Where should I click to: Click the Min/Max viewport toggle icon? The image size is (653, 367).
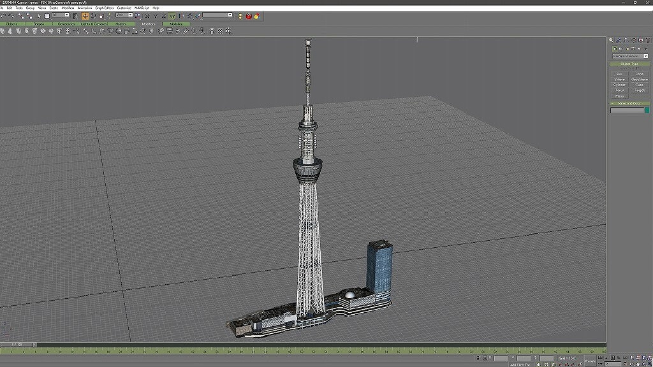click(x=650, y=364)
